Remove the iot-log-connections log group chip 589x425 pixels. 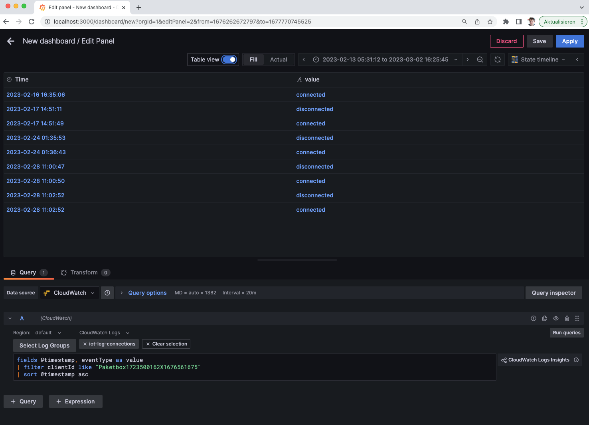[x=85, y=344]
